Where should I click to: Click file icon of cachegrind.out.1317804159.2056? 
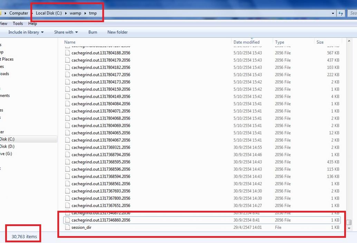(67, 89)
